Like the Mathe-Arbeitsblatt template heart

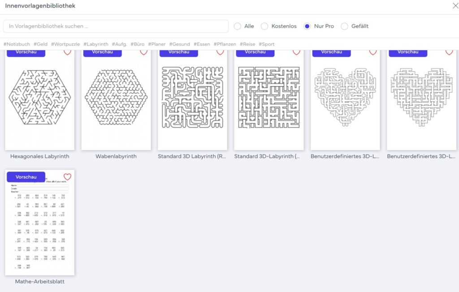point(67,177)
